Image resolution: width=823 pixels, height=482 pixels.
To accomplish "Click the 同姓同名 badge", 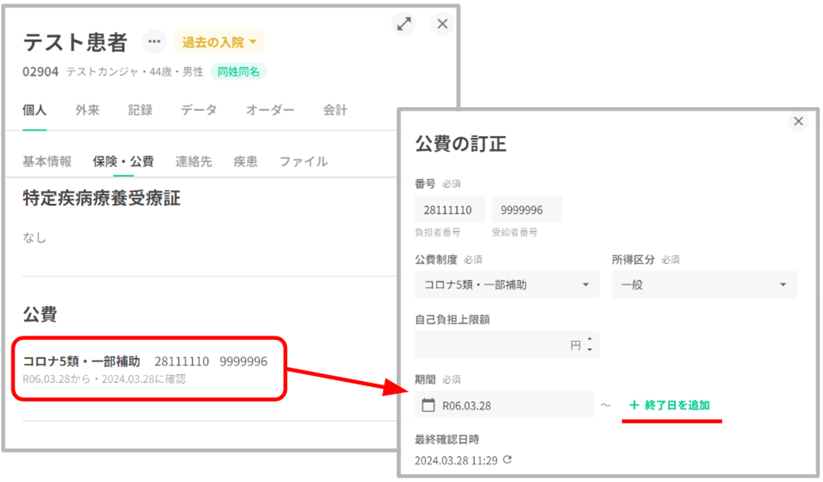I will tap(238, 72).
